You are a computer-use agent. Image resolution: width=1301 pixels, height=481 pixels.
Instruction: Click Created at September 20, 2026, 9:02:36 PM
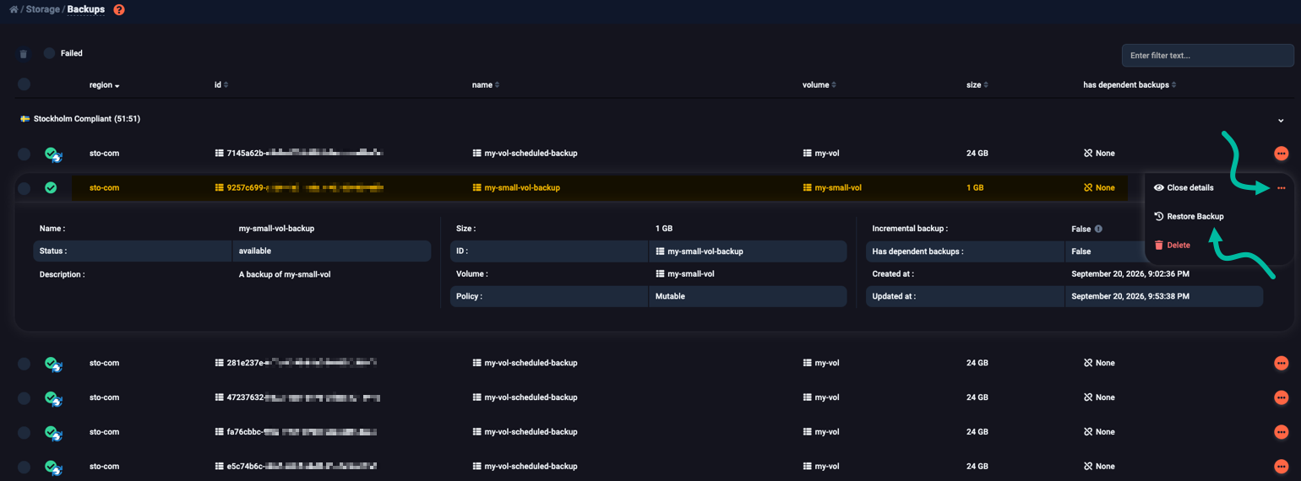click(1130, 274)
